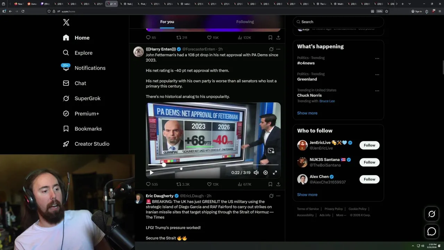Share Harry Enten's post
Screen dimensions: 444x250
tap(278, 184)
